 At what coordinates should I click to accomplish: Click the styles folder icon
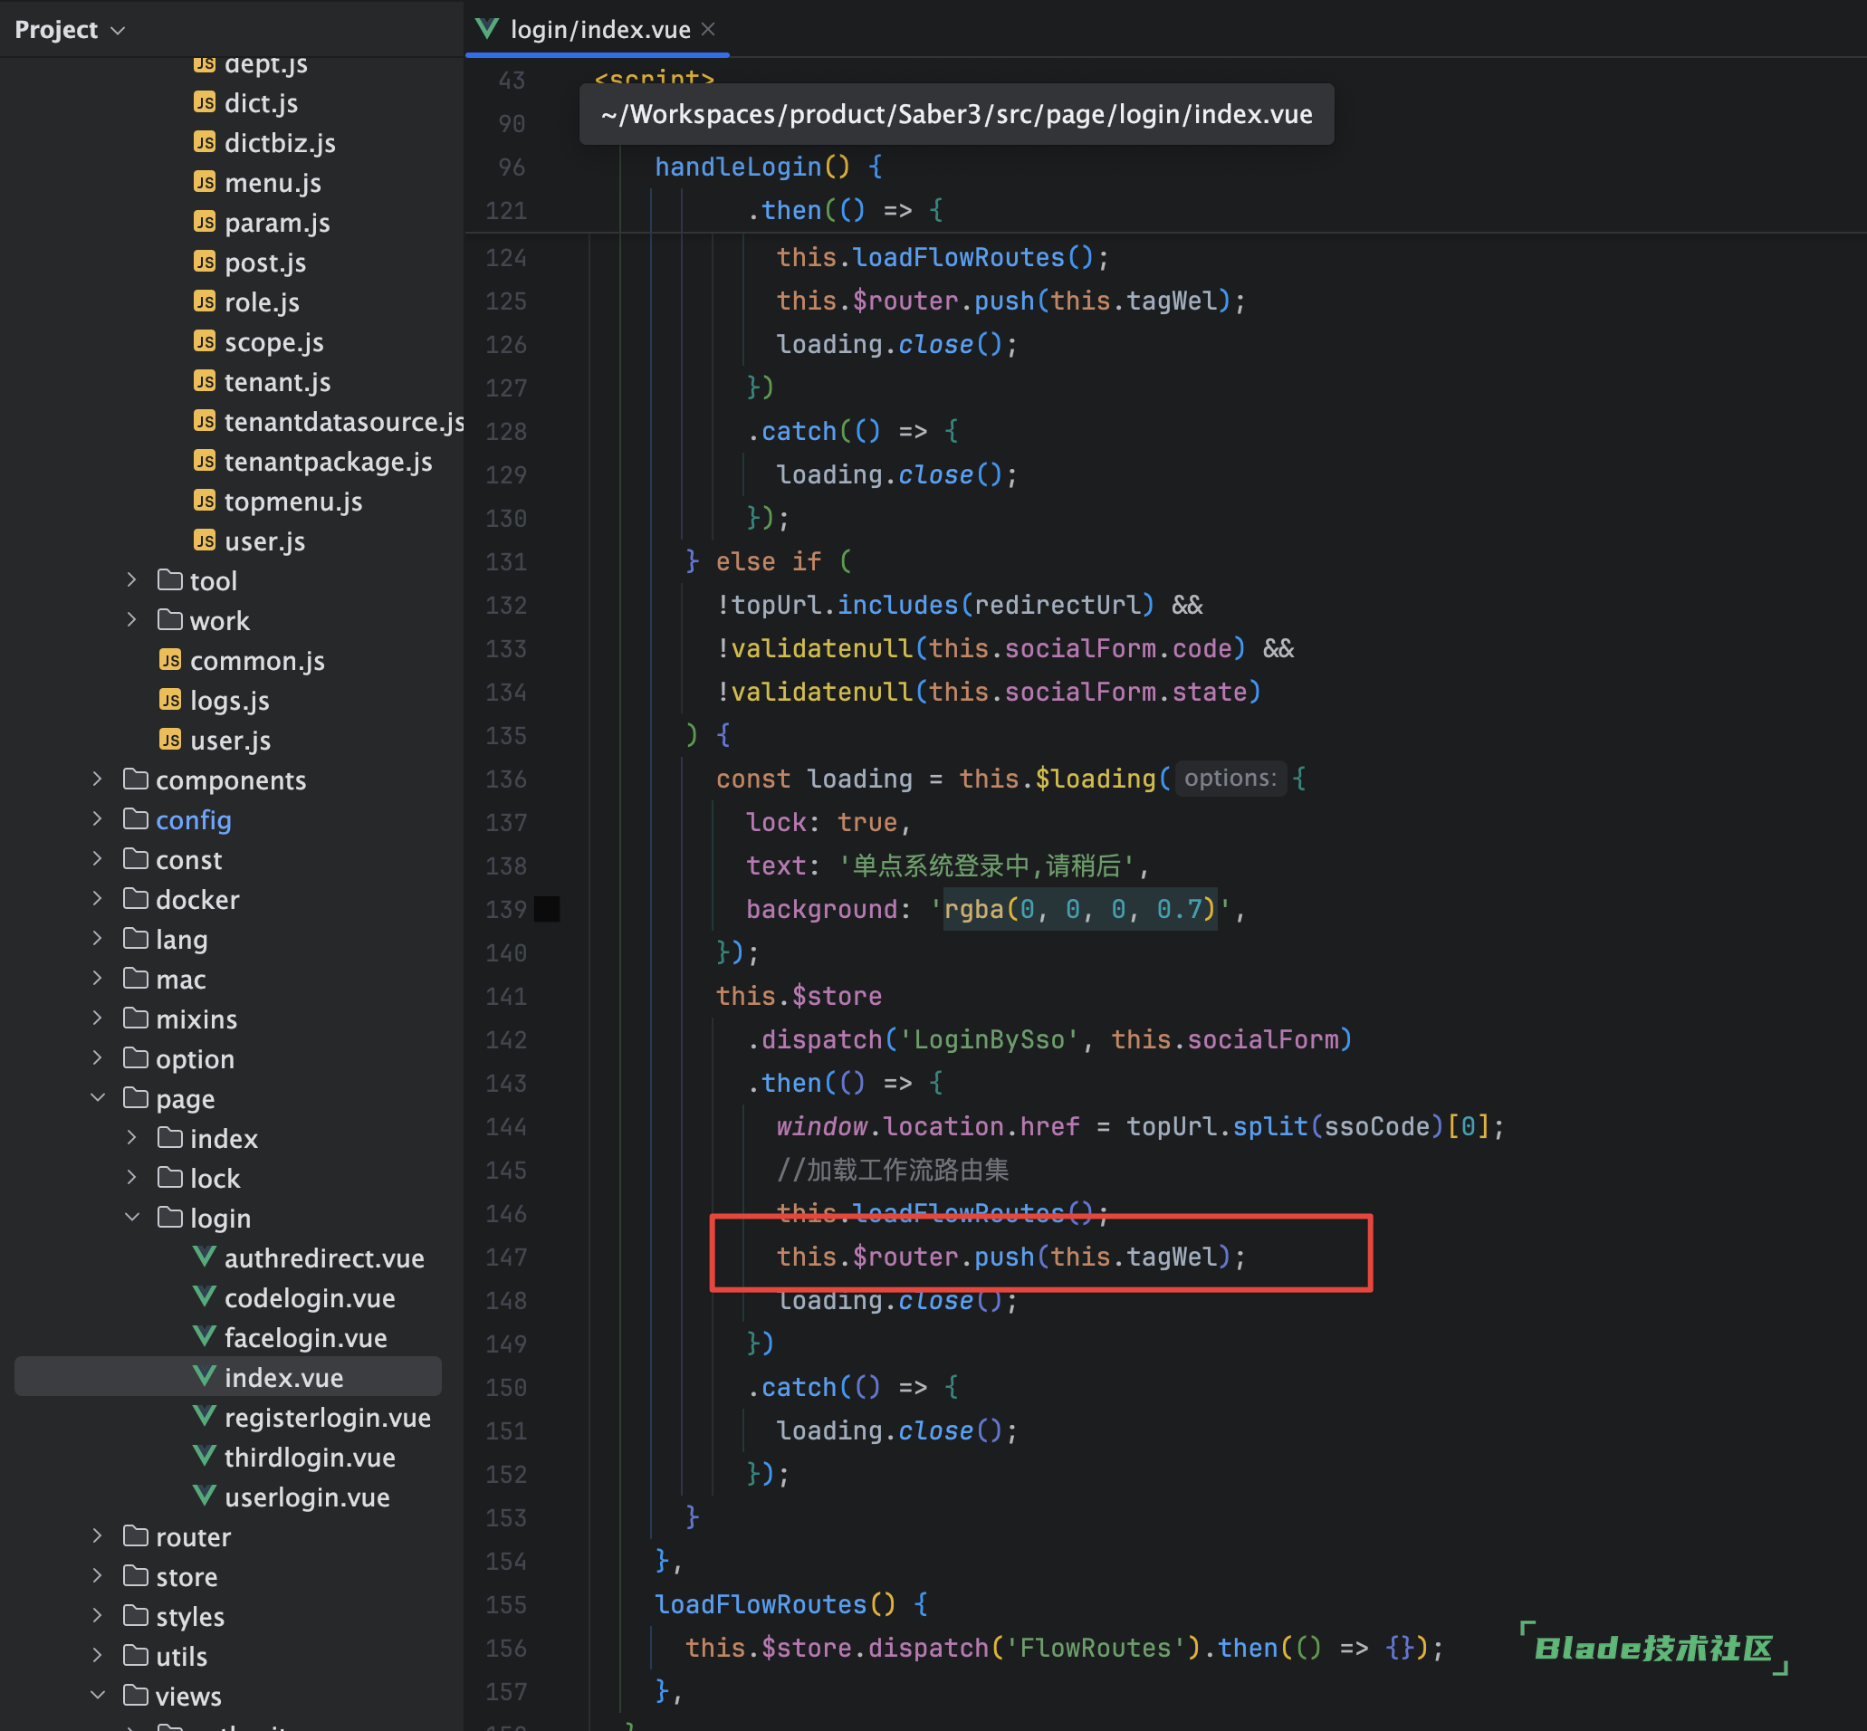(x=136, y=1616)
